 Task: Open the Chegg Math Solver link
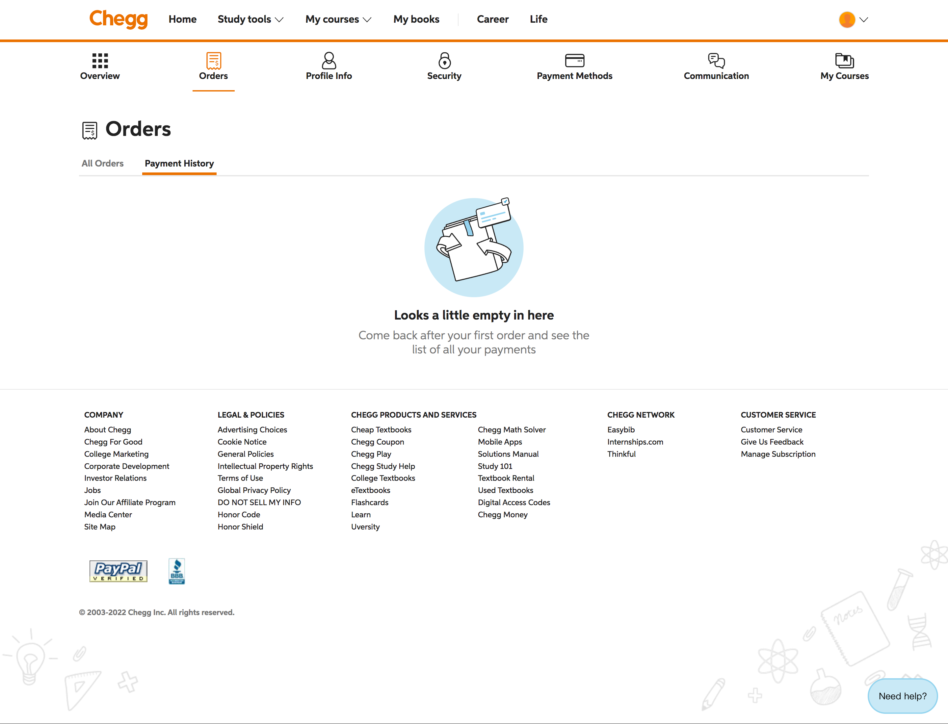tap(512, 430)
